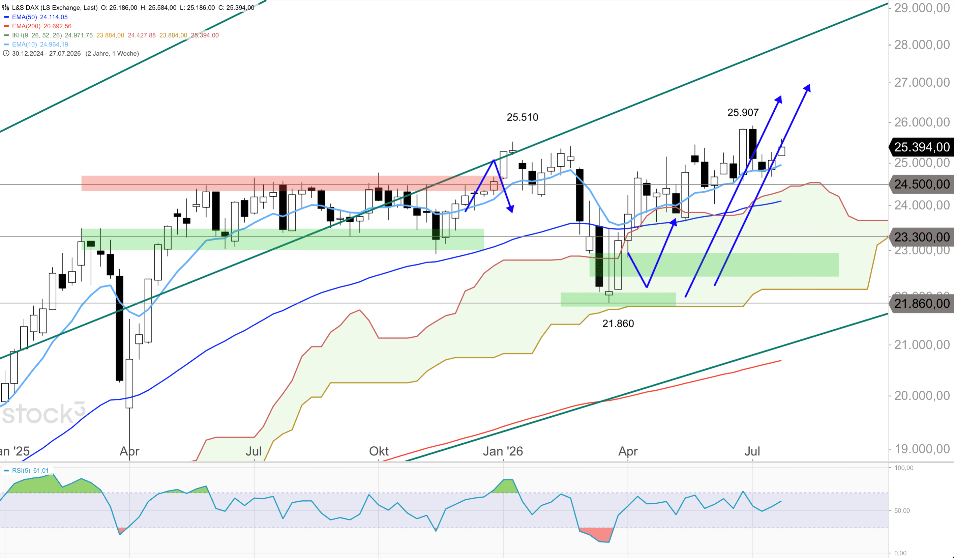Click the stock3 watermark logo
Viewport: 954px width, 558px height.
[x=43, y=413]
